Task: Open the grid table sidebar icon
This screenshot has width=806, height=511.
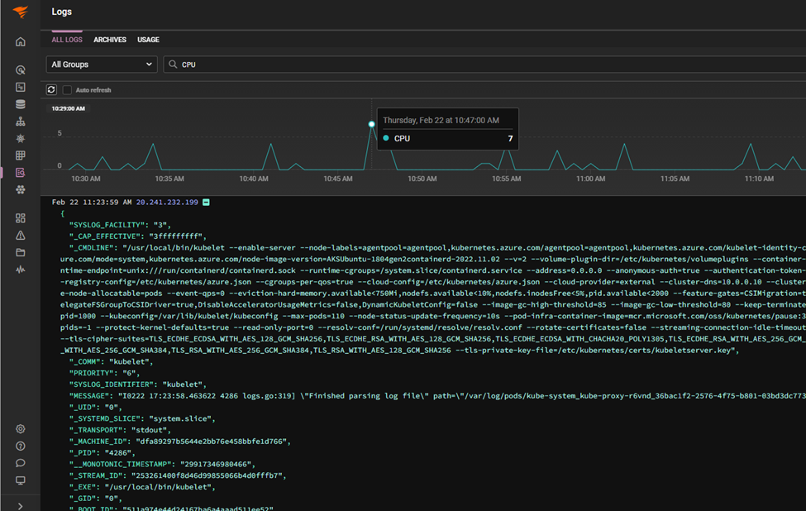Action: 21,155
